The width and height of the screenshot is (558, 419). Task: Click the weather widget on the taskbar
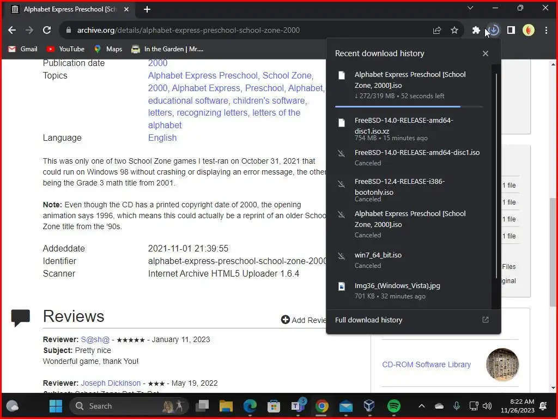pyautogui.click(x=13, y=406)
